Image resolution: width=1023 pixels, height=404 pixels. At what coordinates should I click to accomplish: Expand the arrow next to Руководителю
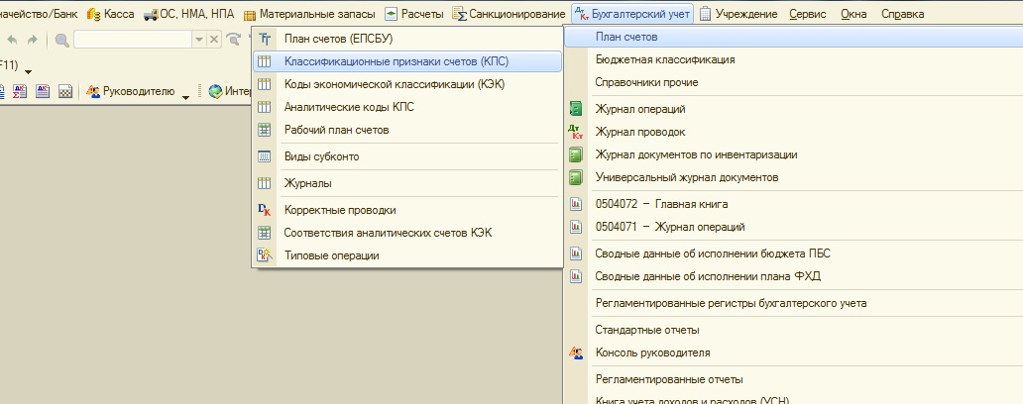(x=185, y=97)
